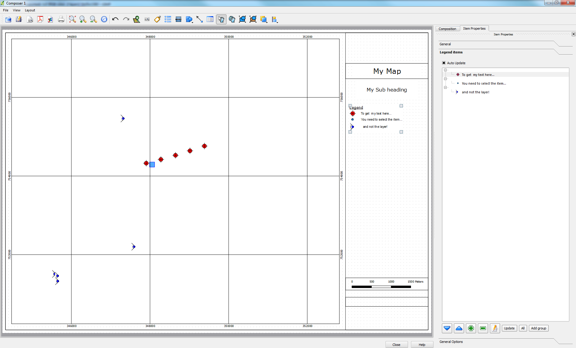Collapse the third legend layer tree node
This screenshot has width=576, height=348.
click(445, 88)
